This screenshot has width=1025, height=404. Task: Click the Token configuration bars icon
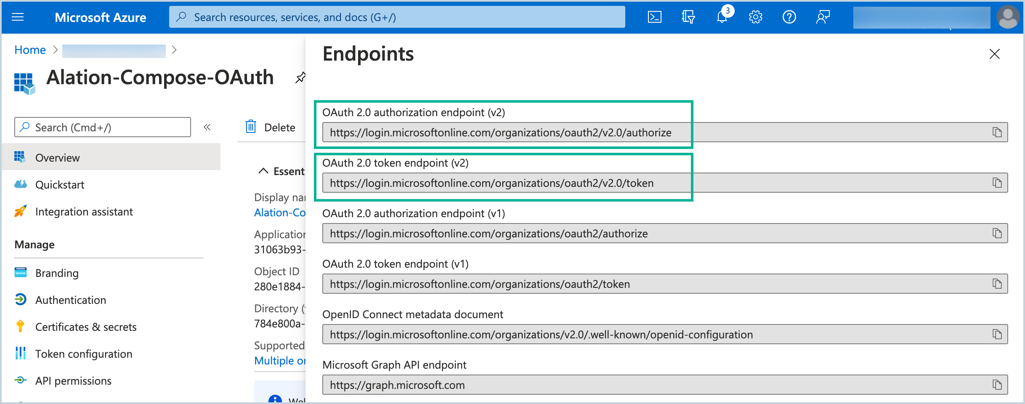pyautogui.click(x=20, y=353)
